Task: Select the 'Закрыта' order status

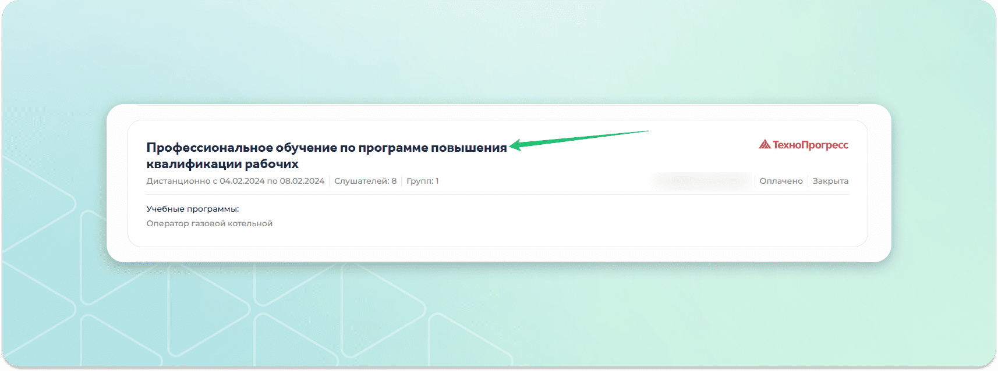Action: [x=830, y=181]
